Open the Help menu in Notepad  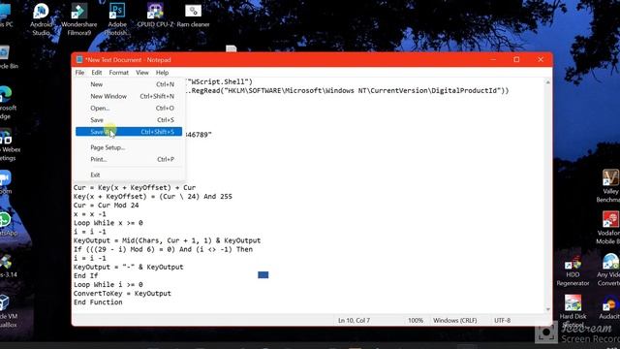coord(162,73)
